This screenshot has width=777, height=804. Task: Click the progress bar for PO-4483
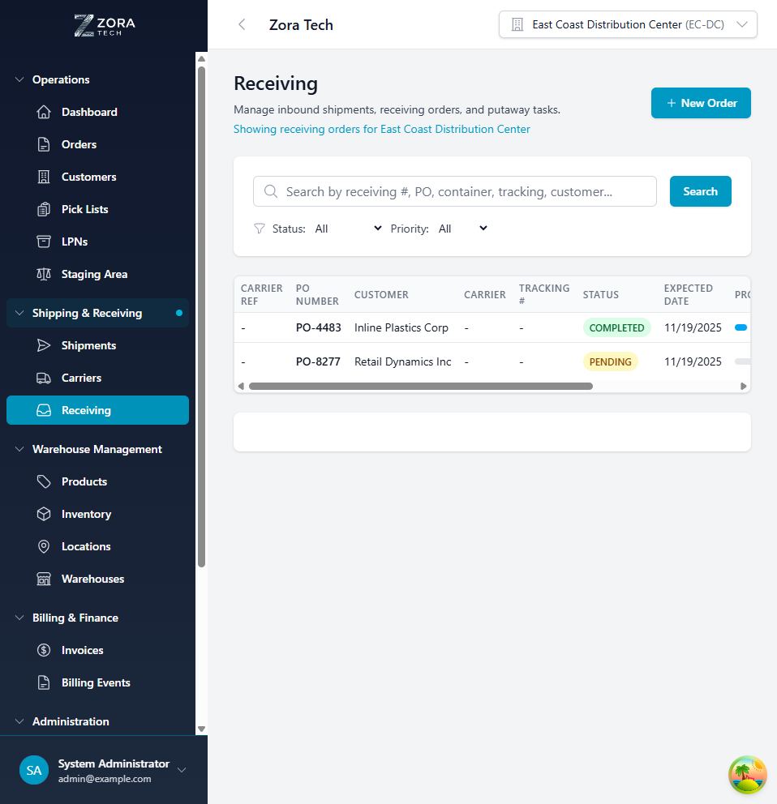point(740,327)
